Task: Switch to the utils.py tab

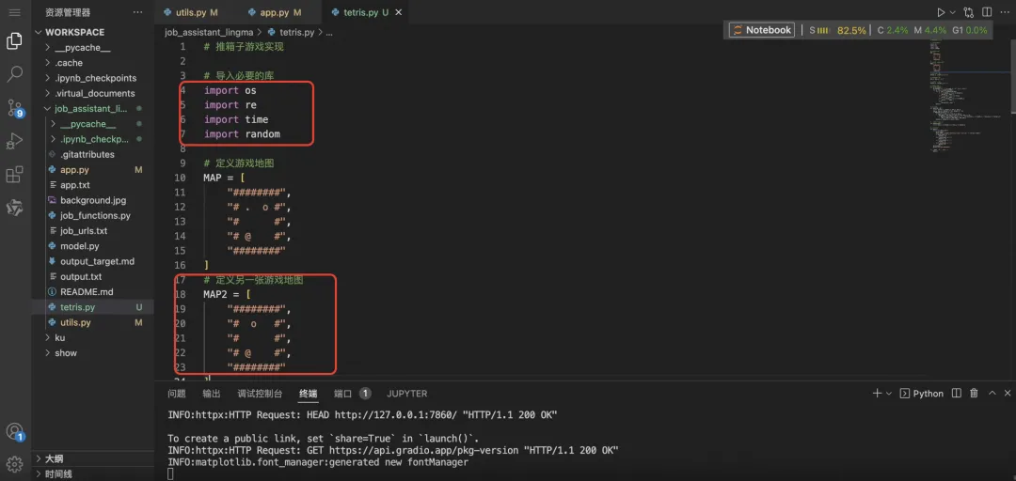Action: coord(189,12)
